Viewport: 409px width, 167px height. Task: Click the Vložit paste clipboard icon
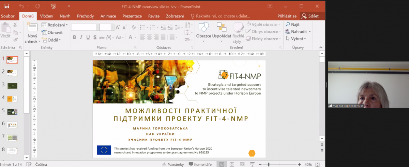[x=5, y=28]
